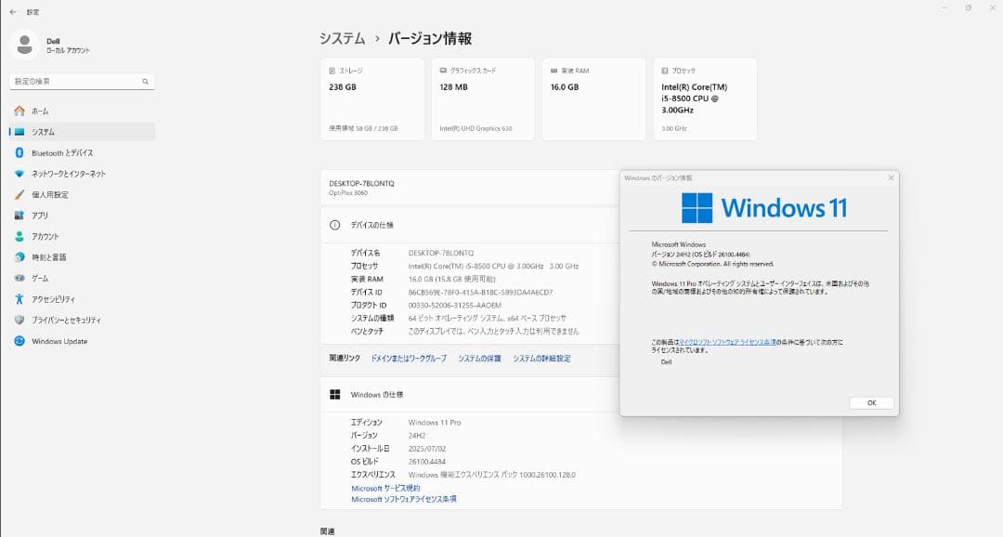
Task: Open ネットワークとインターネット globe icon
Action: point(20,173)
